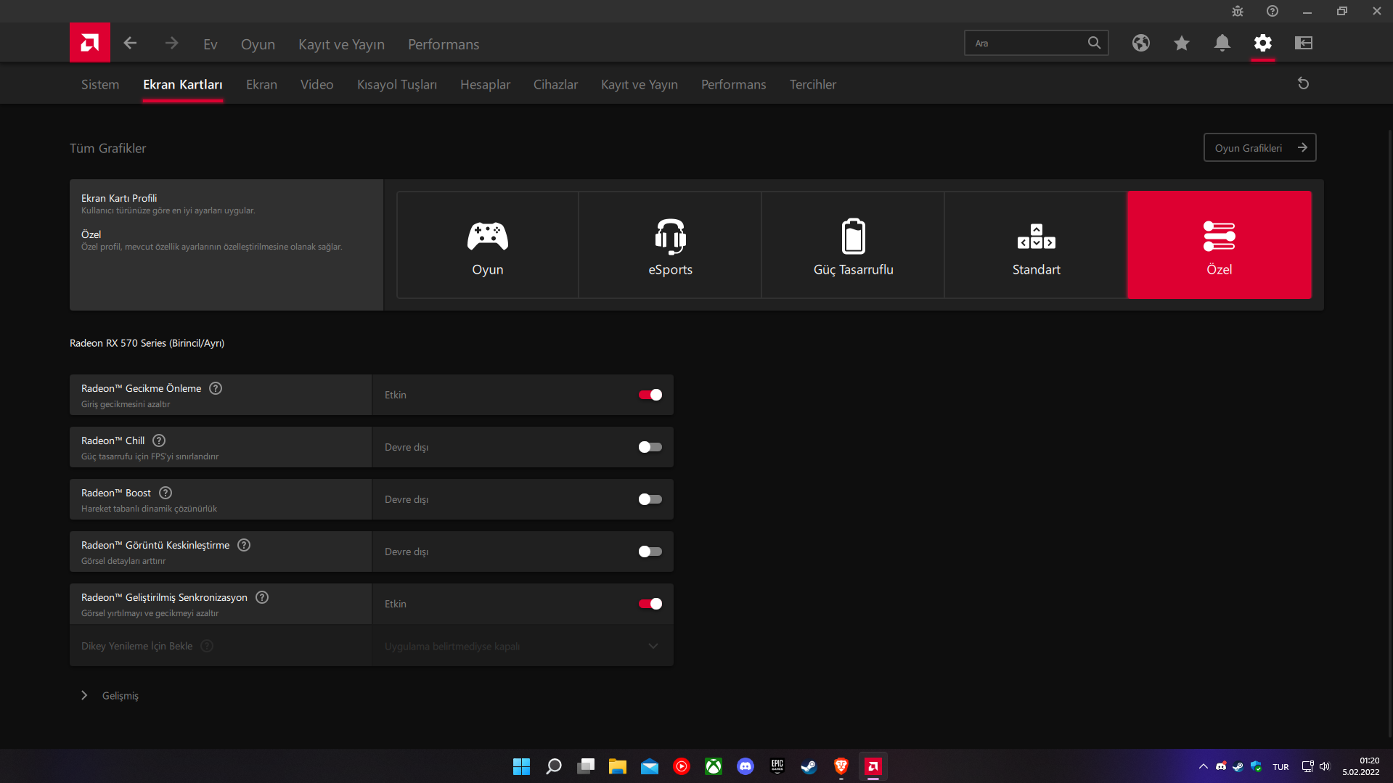Enable Radeon Boost toggle
The width and height of the screenshot is (1393, 783).
pyautogui.click(x=650, y=499)
